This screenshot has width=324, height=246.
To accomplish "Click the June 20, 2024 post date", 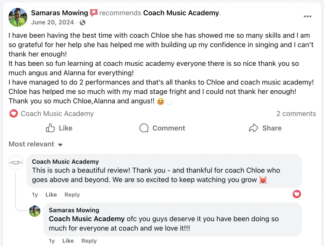I will click(52, 22).
